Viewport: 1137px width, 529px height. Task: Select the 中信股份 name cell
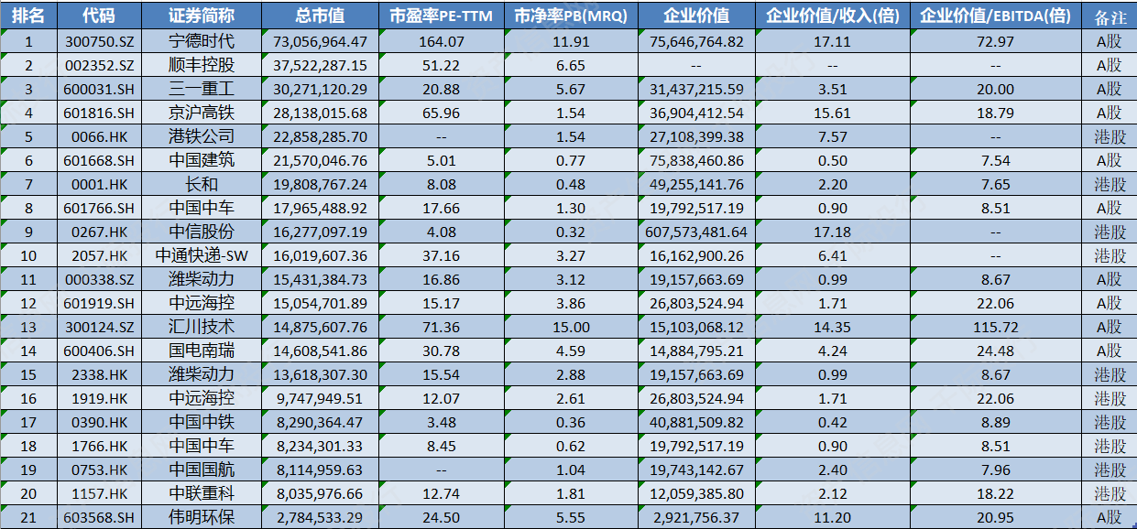click(x=202, y=232)
